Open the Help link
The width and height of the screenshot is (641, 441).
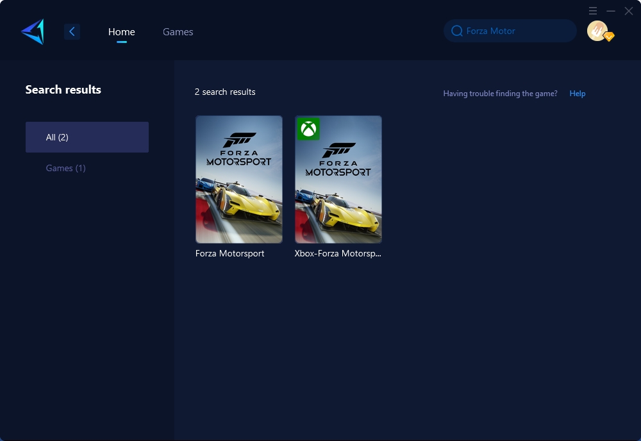coord(578,94)
